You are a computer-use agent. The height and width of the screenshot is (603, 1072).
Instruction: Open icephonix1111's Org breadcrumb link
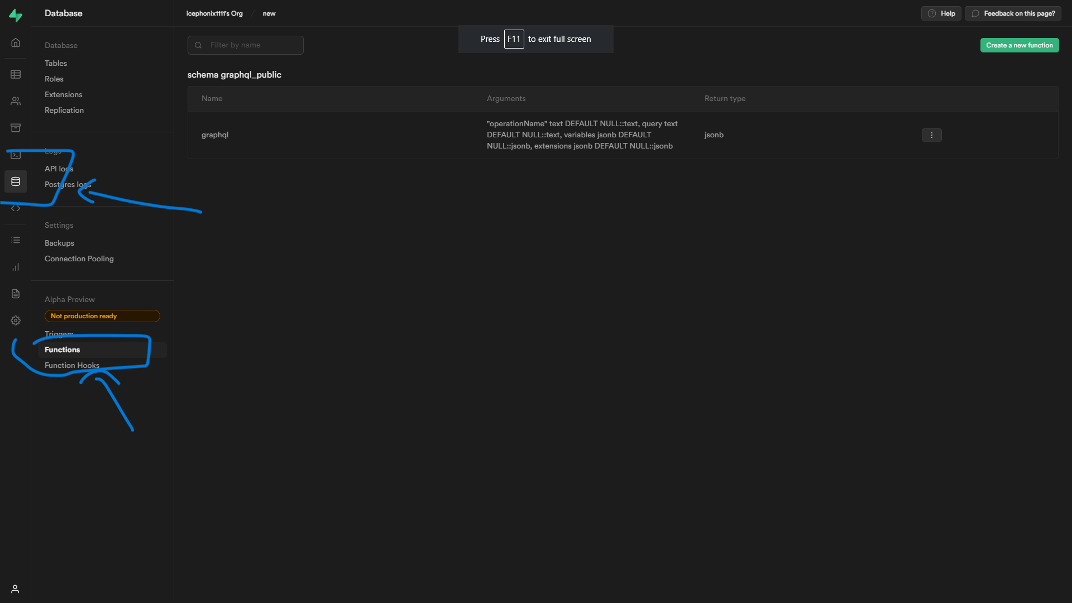[214, 13]
